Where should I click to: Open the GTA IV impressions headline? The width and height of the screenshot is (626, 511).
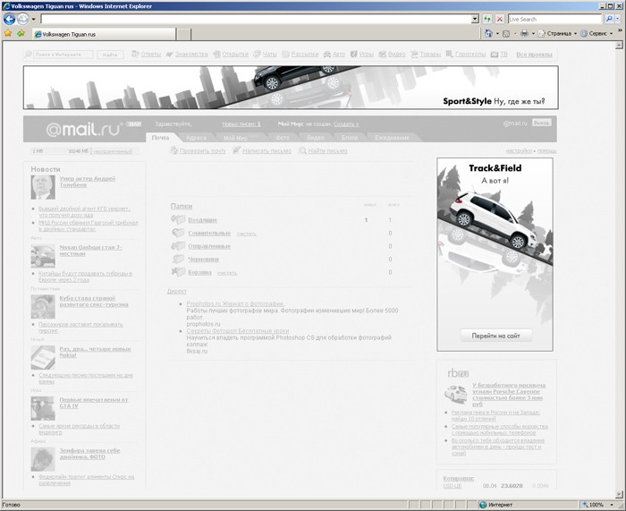tap(93, 403)
